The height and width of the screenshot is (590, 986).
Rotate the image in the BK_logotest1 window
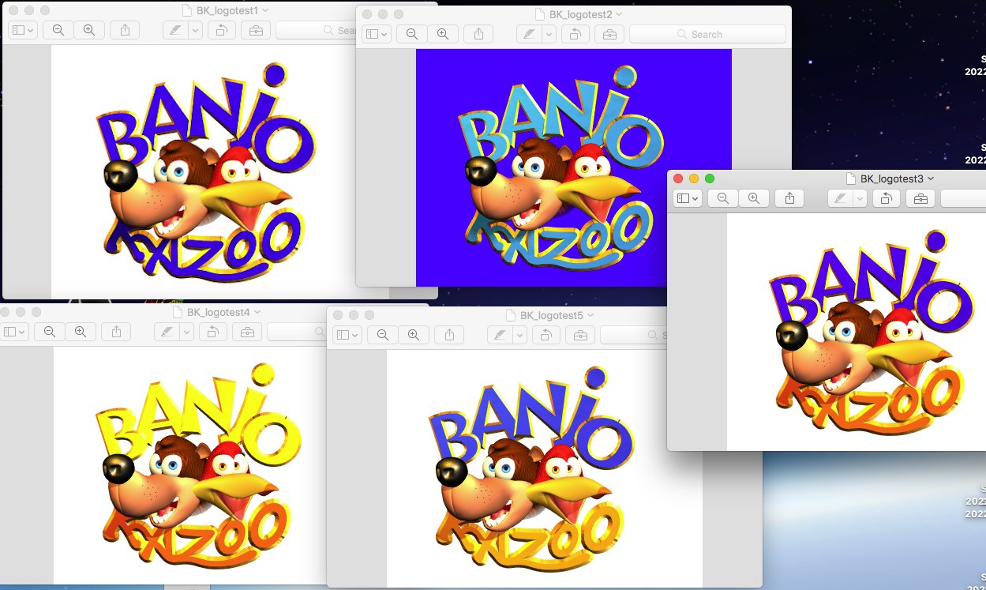click(x=223, y=30)
